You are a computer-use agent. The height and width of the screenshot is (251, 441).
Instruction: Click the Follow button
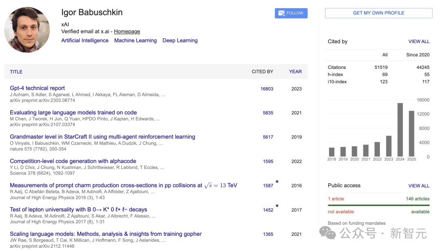291,13
